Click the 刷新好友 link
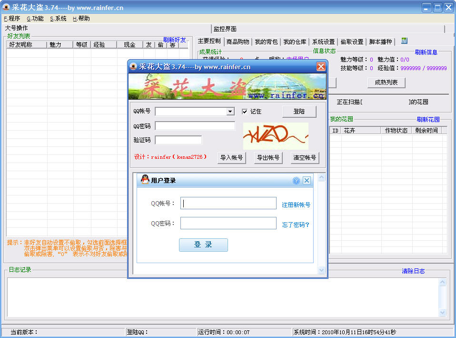This screenshot has width=456, height=338. (174, 40)
